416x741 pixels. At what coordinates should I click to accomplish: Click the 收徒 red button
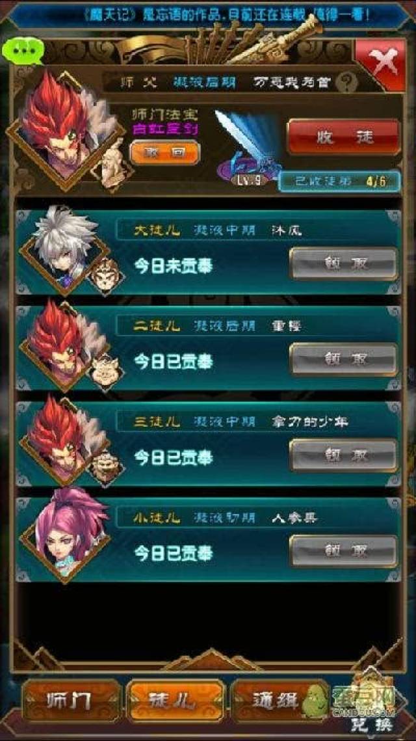(x=343, y=137)
